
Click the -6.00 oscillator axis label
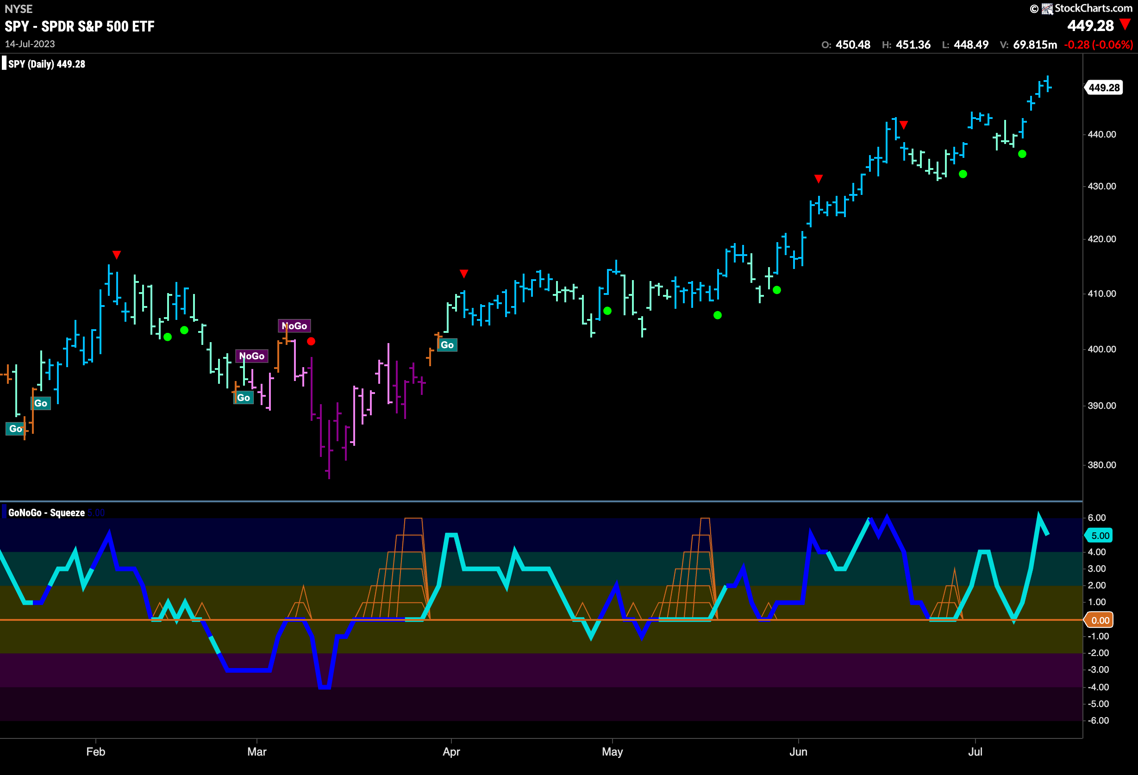pos(1098,720)
